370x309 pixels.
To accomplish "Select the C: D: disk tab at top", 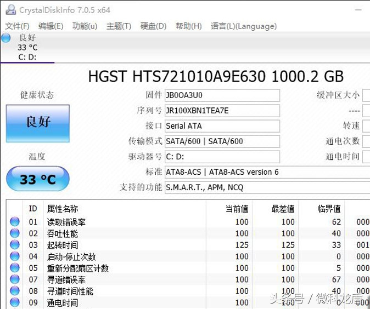I will coord(27,47).
